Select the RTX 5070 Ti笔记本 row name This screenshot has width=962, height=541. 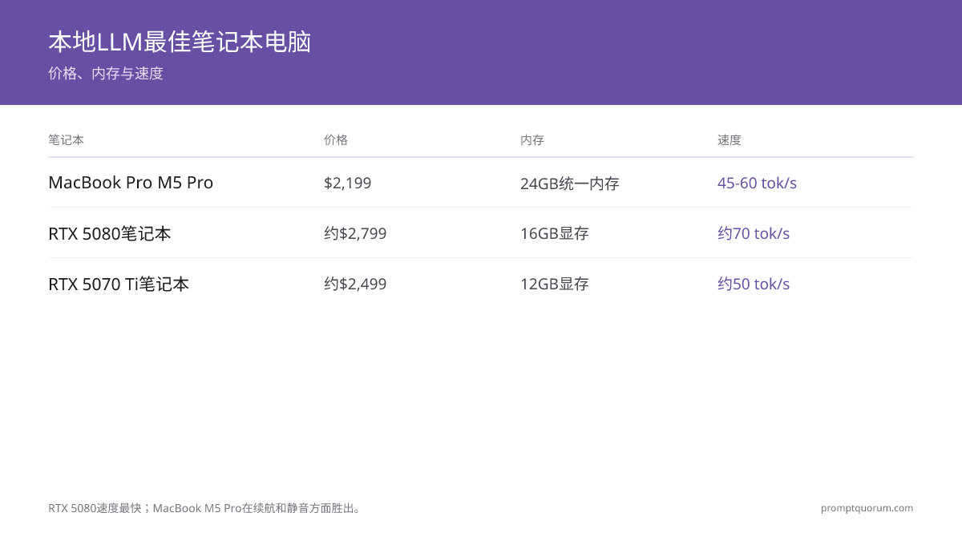tap(119, 284)
